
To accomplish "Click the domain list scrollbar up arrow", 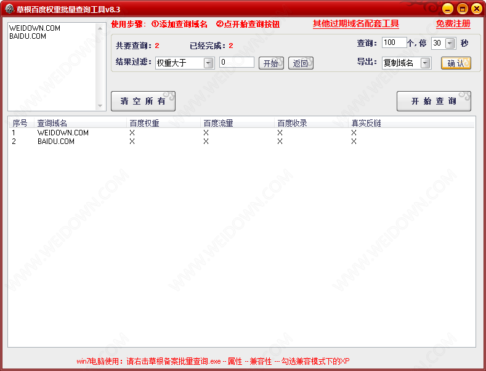I will 100,28.
